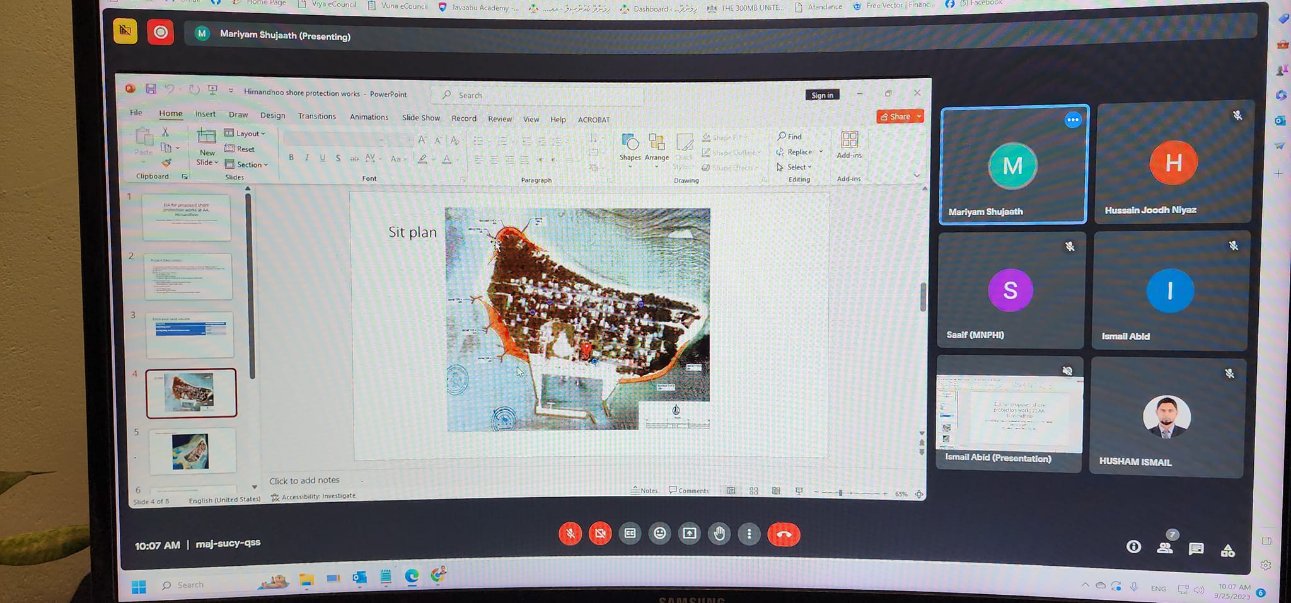
Task: Open Microsoft Edge from the taskbar
Action: pyautogui.click(x=412, y=576)
